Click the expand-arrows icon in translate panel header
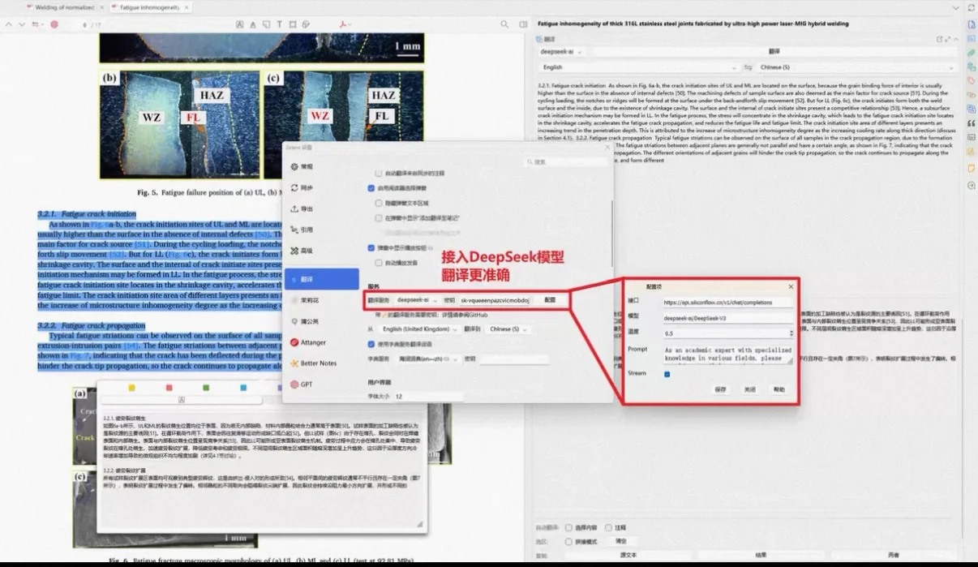 [946, 38]
